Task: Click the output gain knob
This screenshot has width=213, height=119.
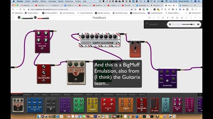Action: tap(35, 18)
